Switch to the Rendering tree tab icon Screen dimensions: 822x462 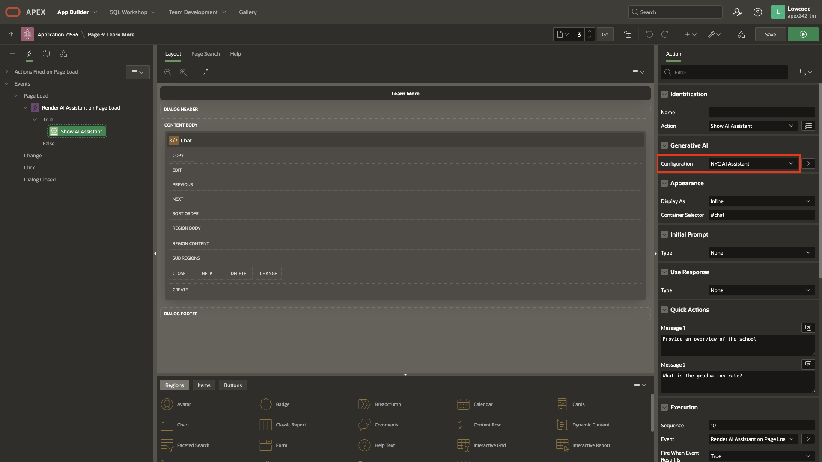(12, 53)
